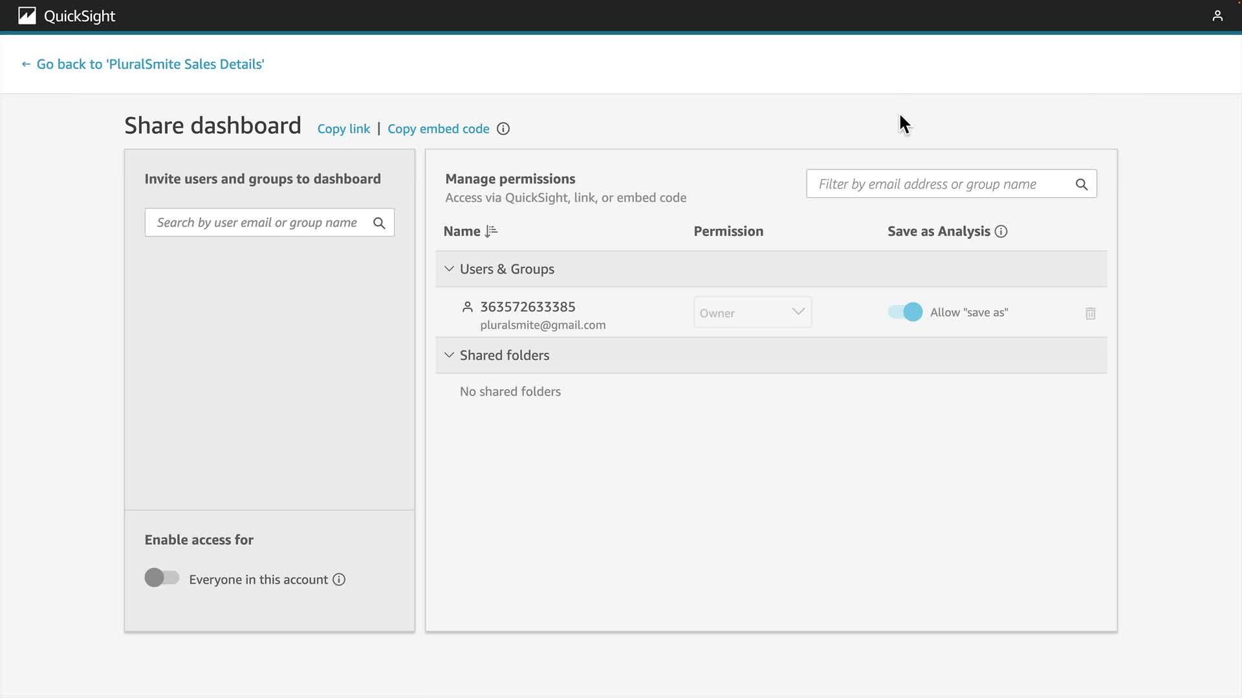Click Save as Analysis info icon
The height and width of the screenshot is (698, 1242).
(1001, 231)
